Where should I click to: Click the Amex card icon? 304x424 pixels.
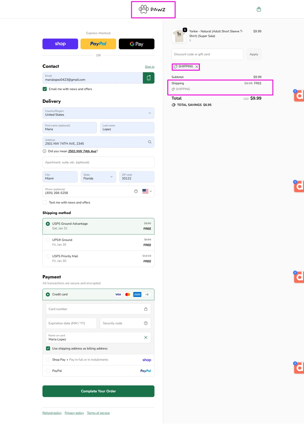pyautogui.click(x=137, y=295)
